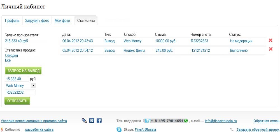Open the Facebook social icon
280x132 pixels.
(99, 121)
